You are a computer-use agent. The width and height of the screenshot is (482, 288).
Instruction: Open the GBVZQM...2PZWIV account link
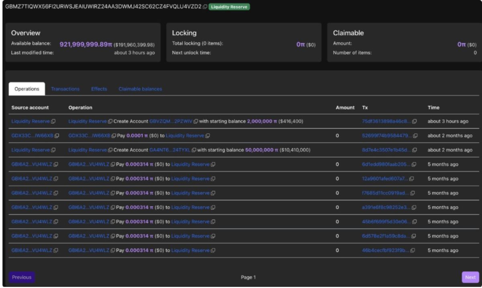tap(171, 121)
